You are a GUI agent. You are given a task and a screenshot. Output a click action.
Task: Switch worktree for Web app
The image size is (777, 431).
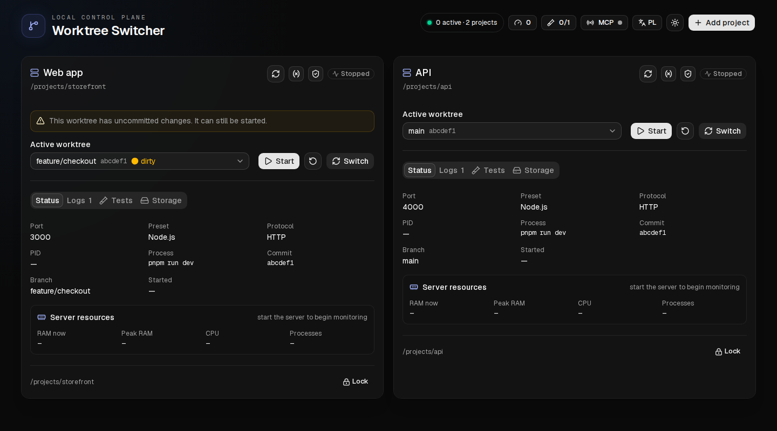click(x=350, y=161)
